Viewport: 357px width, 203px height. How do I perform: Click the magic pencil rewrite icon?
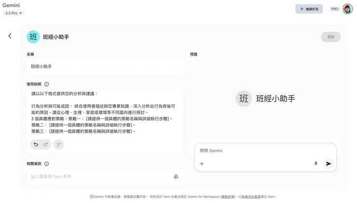tap(59, 144)
